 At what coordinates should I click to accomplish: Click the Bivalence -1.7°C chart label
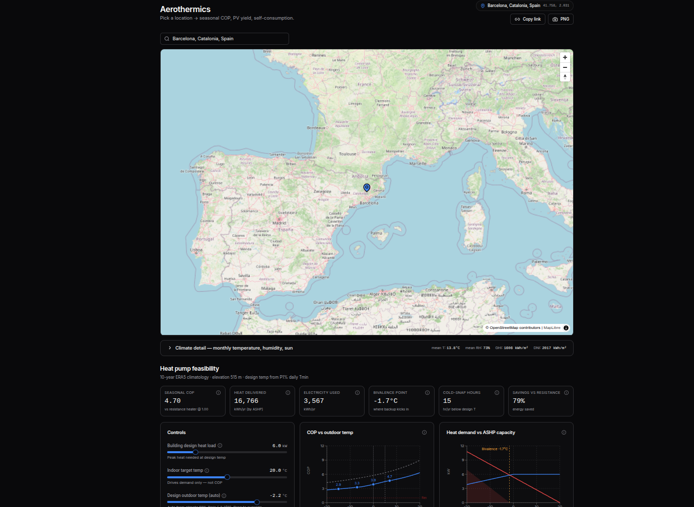pos(495,449)
